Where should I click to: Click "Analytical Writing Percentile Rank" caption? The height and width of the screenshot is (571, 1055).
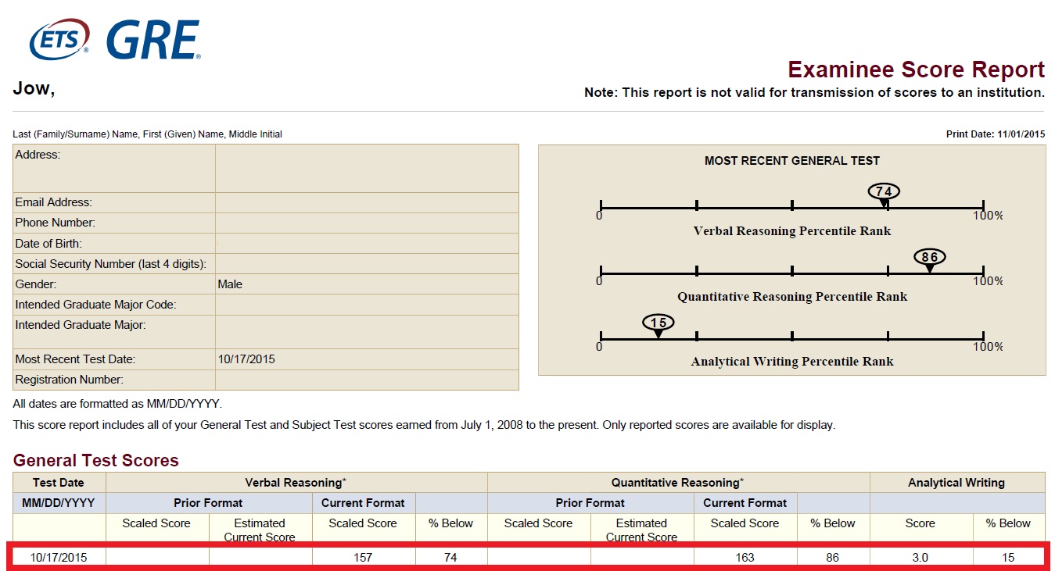coord(792,362)
